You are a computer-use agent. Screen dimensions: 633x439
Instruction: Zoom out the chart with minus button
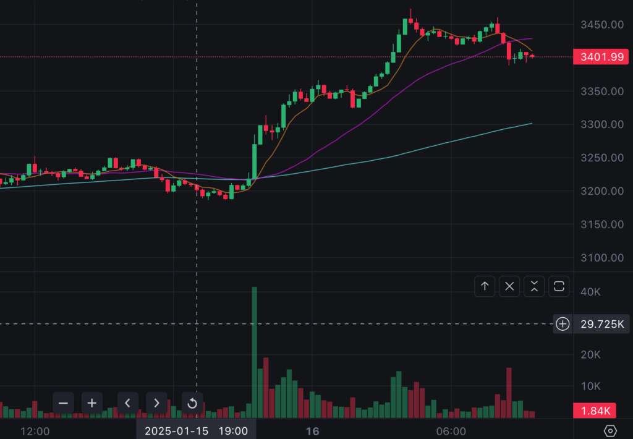click(x=64, y=403)
